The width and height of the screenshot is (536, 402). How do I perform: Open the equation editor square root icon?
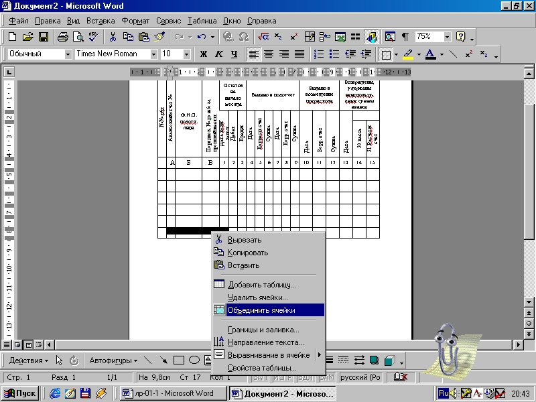pos(263,37)
